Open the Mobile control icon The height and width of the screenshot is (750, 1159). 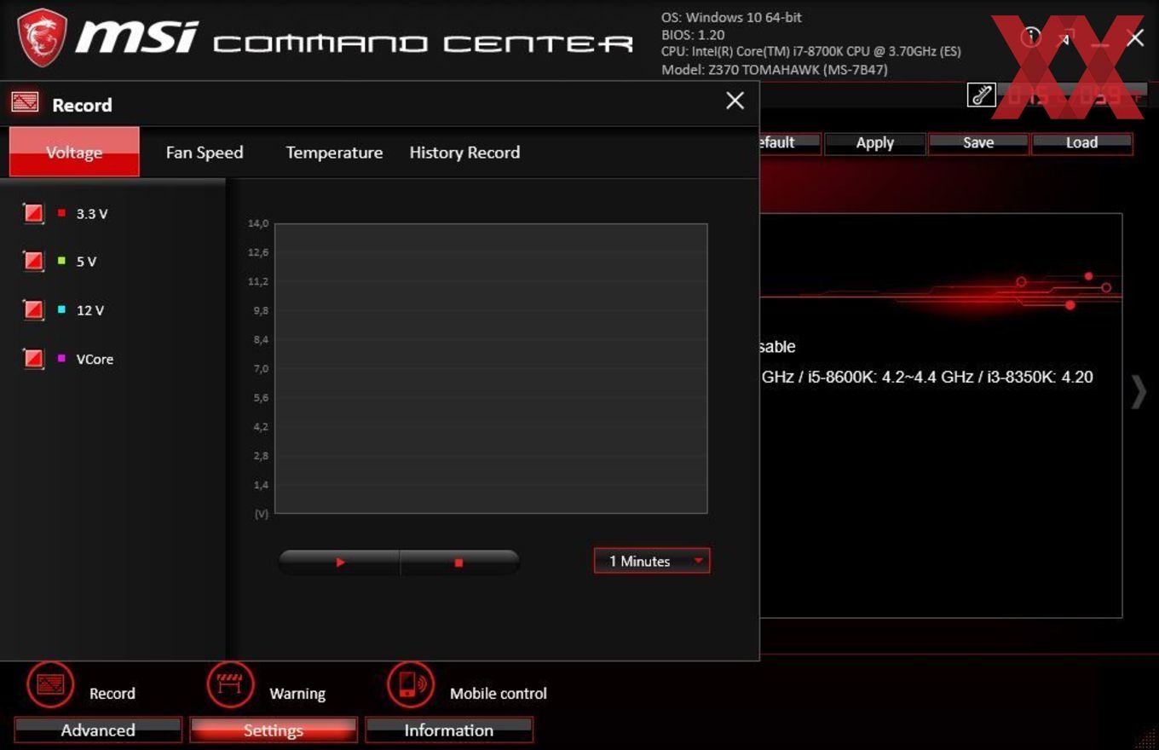coord(411,684)
